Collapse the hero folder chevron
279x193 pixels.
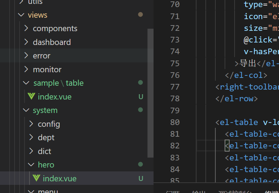click(x=31, y=165)
